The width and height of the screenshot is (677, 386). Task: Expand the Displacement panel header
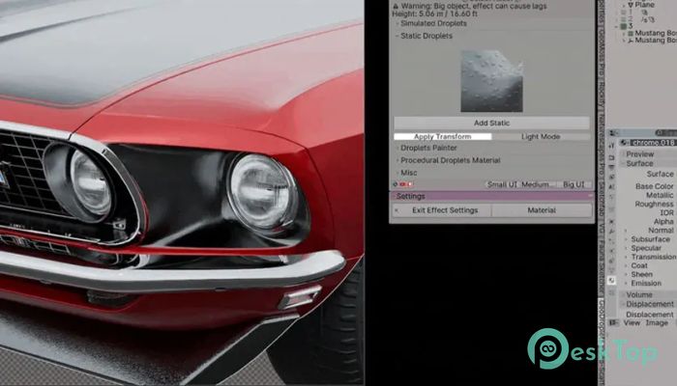(649, 304)
